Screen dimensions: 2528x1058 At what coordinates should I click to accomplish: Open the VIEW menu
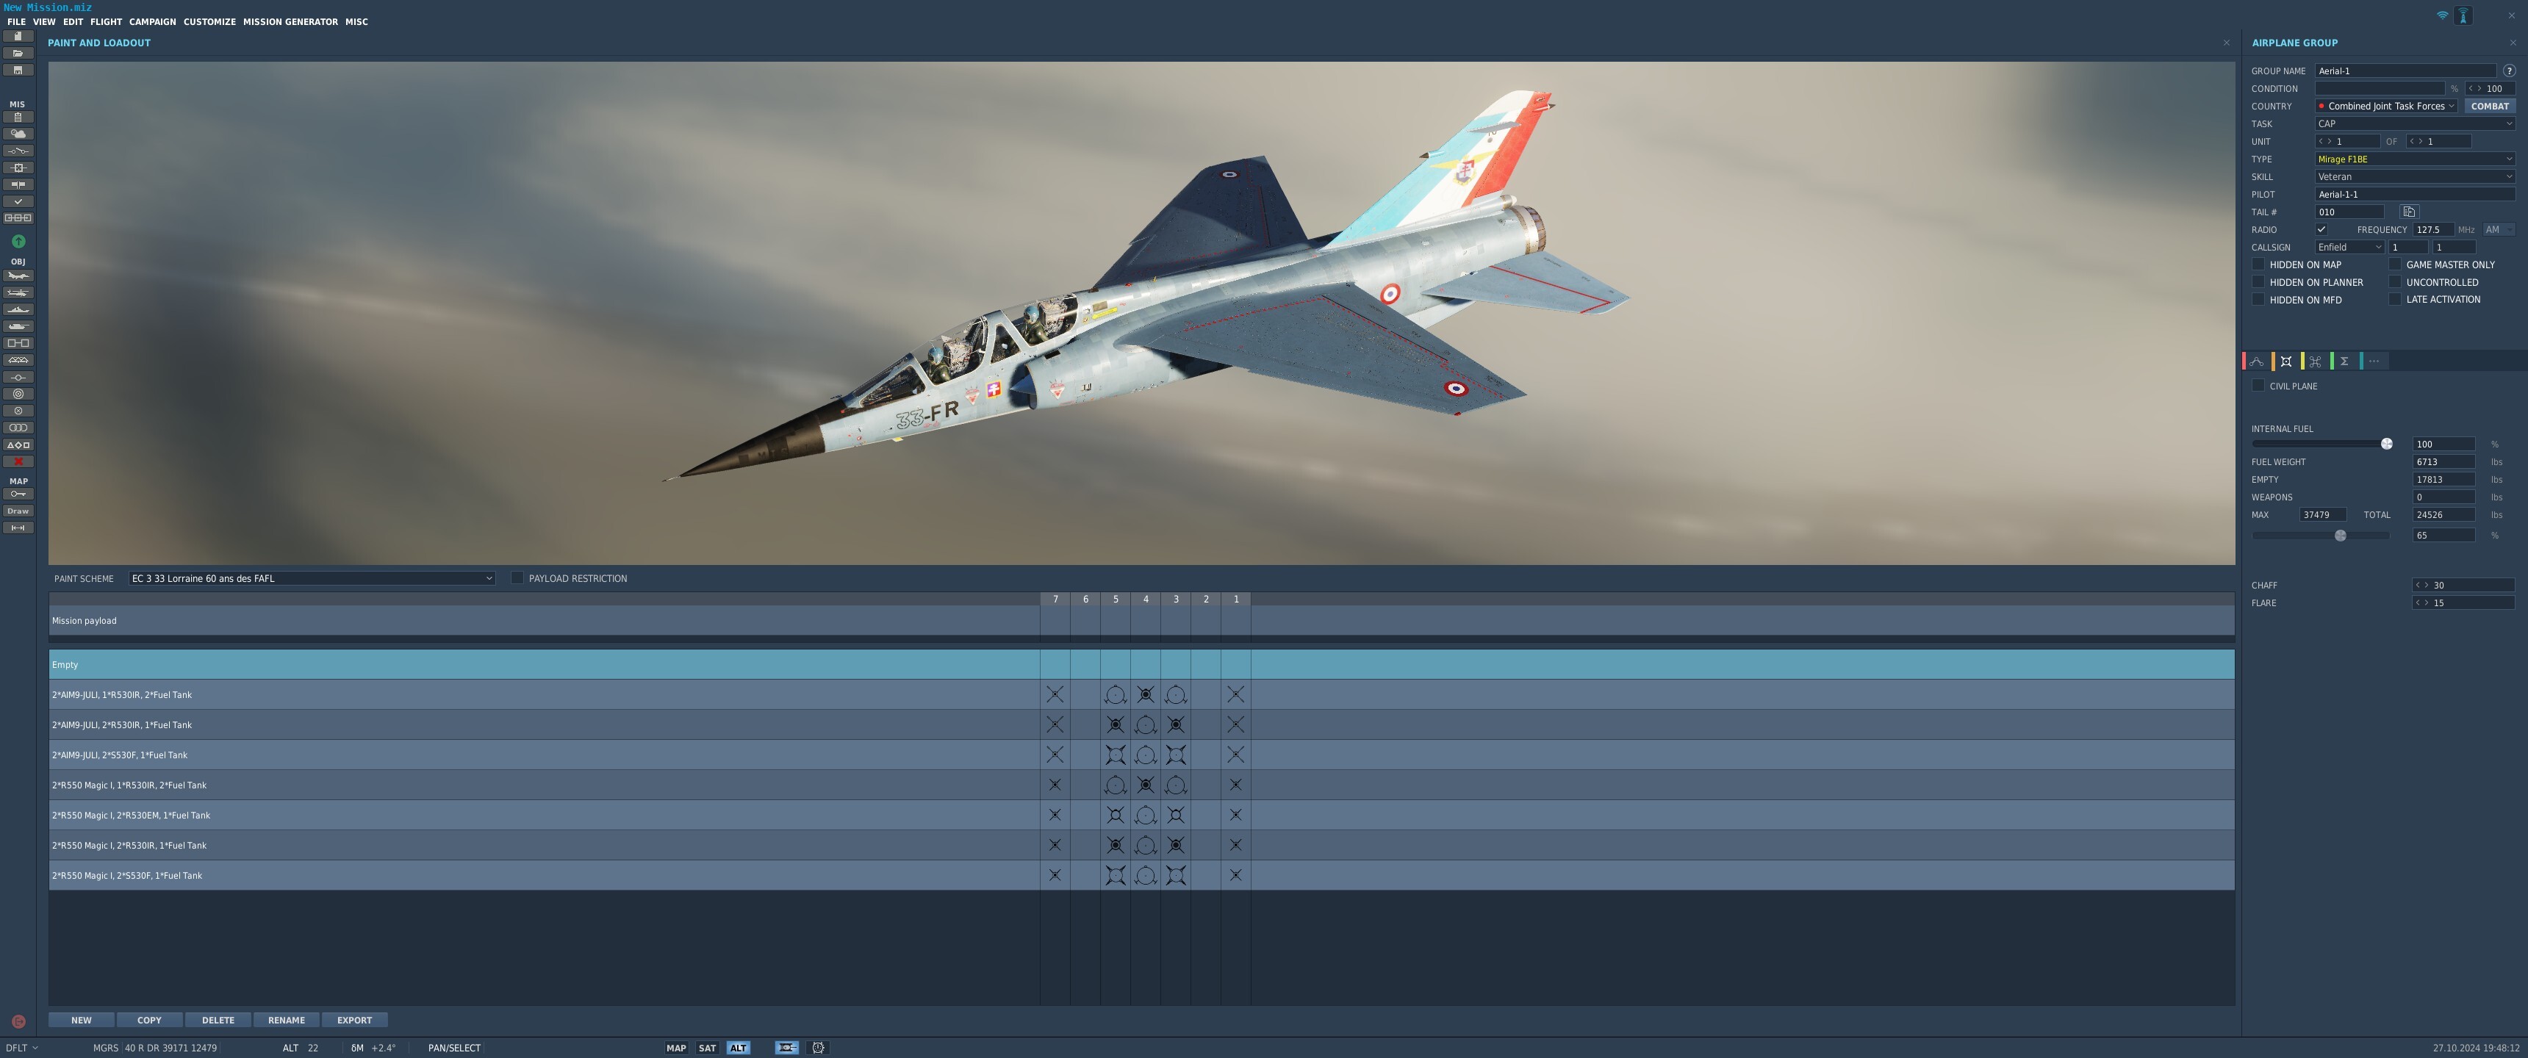coord(44,21)
